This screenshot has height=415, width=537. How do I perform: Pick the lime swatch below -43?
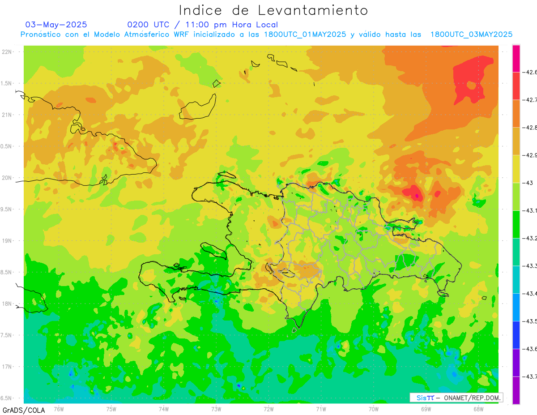click(516, 197)
